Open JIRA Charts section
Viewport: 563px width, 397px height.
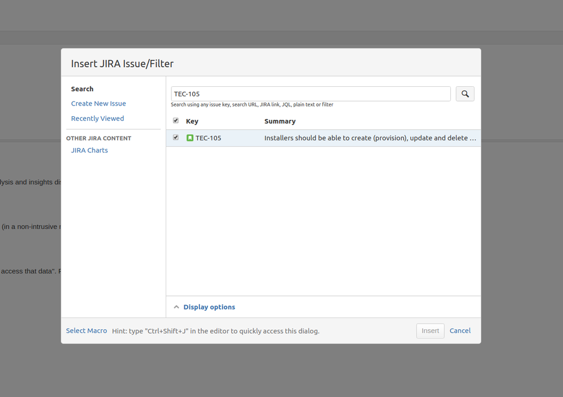coord(90,150)
